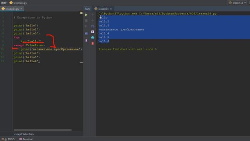
Task: Open the TODO tool window
Action: coord(8,139)
